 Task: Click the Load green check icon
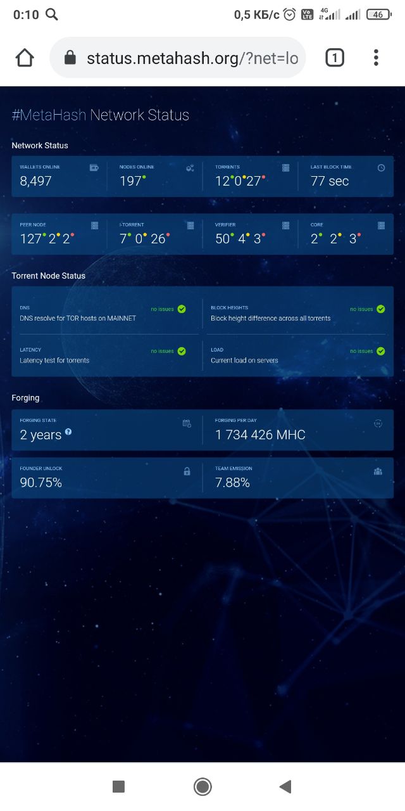point(380,351)
